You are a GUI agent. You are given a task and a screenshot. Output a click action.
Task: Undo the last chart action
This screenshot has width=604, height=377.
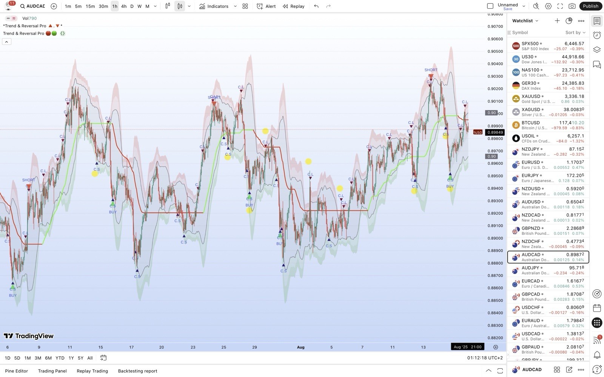[x=316, y=6]
